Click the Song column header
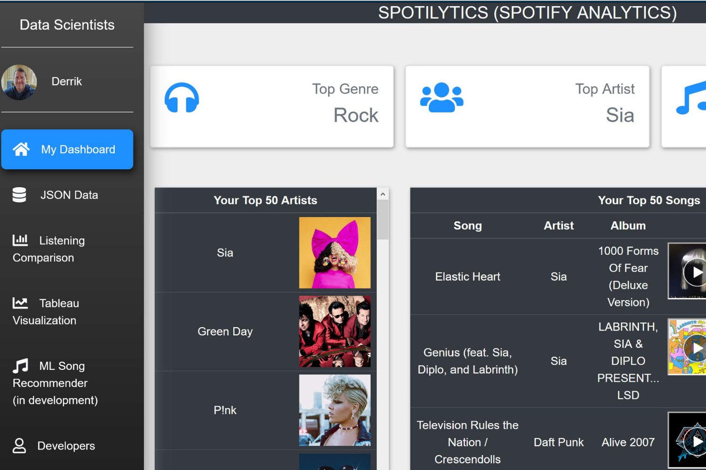Image resolution: width=706 pixels, height=470 pixels. click(x=467, y=226)
